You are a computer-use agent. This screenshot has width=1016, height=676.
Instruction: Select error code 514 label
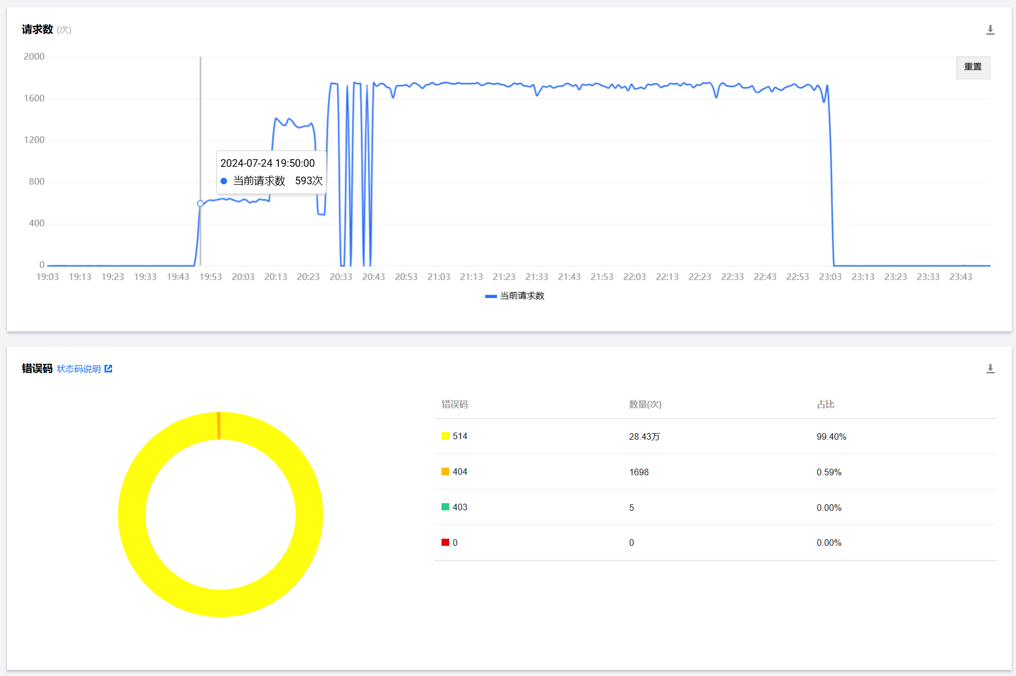[x=460, y=436]
